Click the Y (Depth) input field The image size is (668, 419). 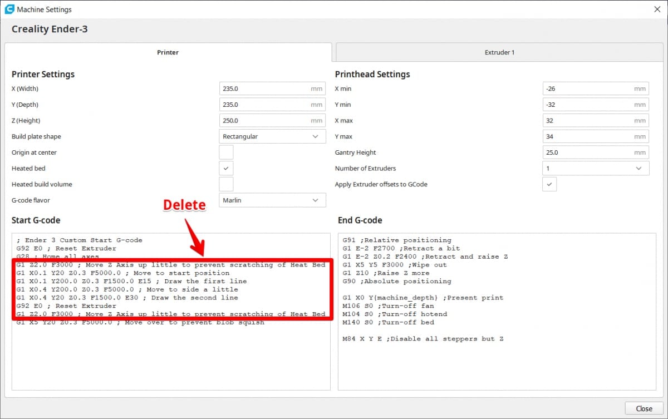coord(272,105)
